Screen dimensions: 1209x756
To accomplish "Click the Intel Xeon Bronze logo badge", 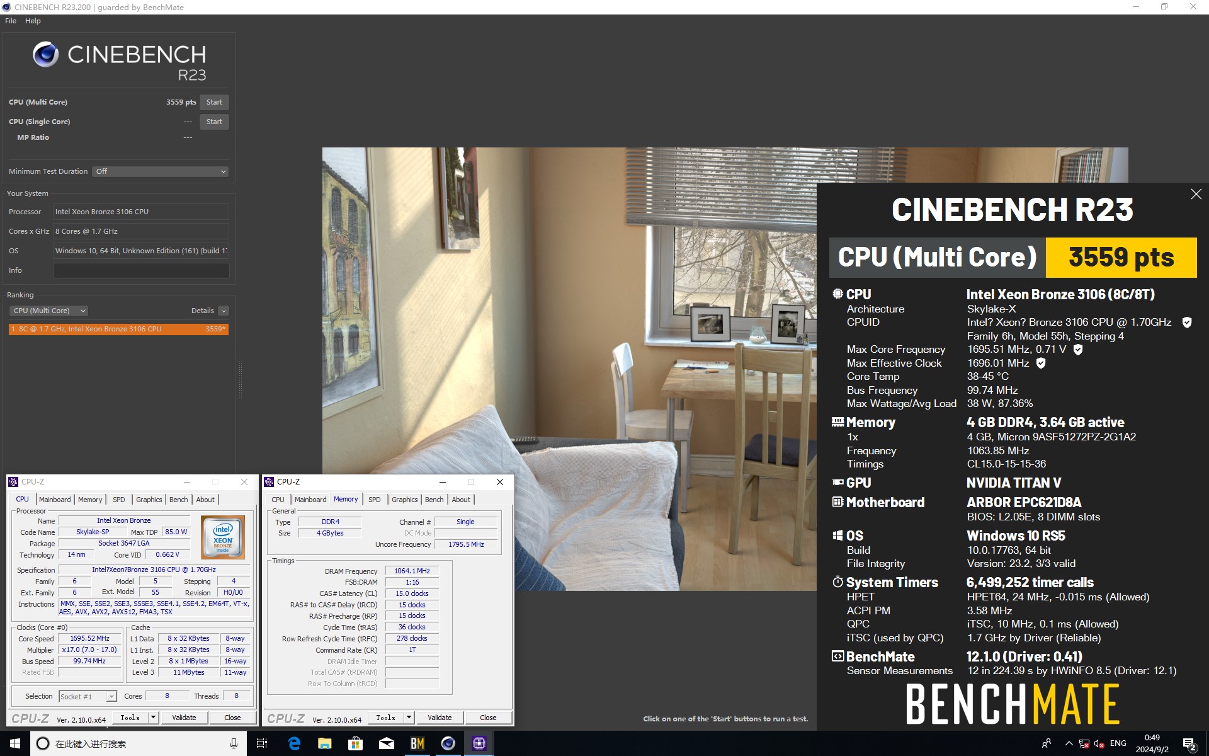I will point(223,537).
